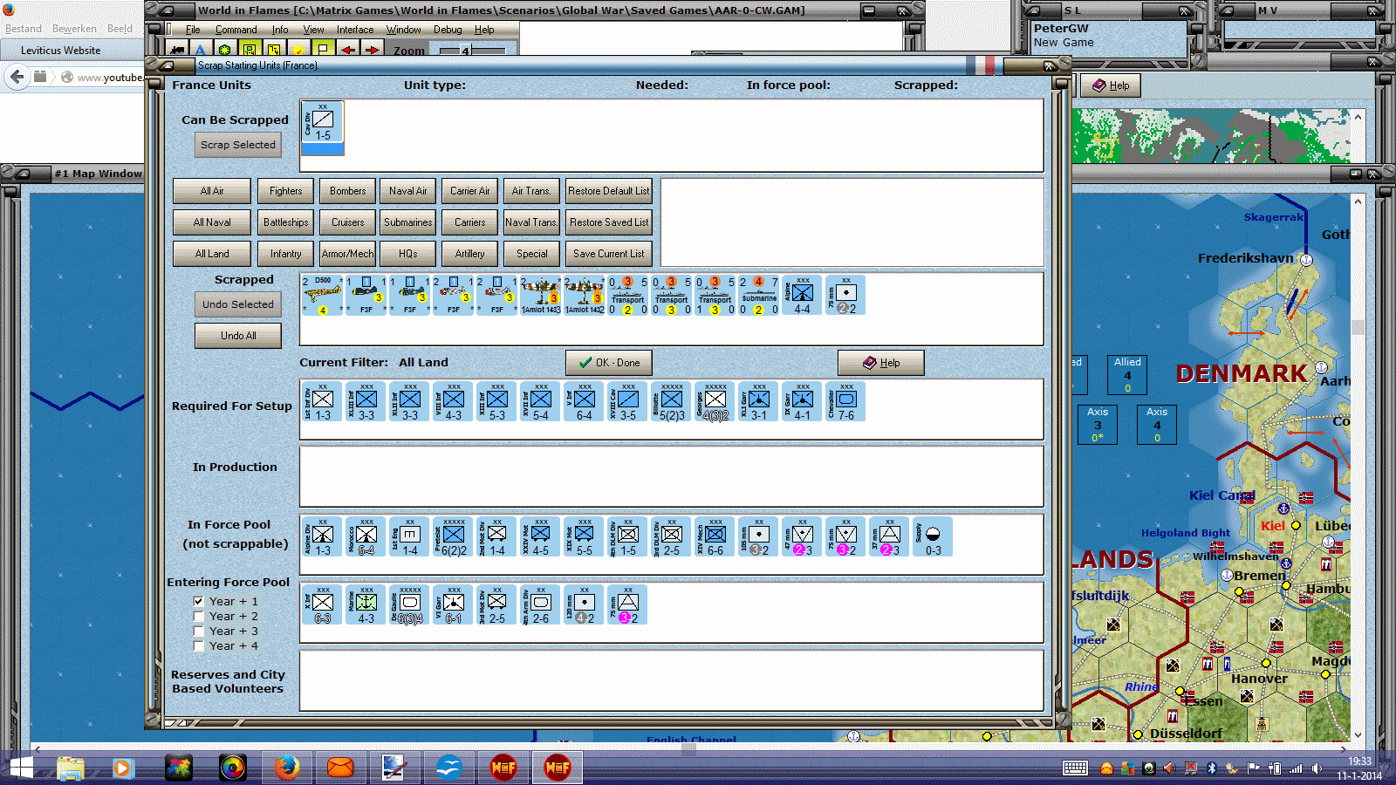Image resolution: width=1396 pixels, height=785 pixels.
Task: Open the Info menu
Action: (279, 30)
